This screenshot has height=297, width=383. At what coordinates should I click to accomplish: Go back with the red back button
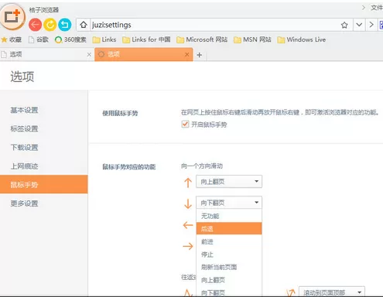click(x=35, y=25)
